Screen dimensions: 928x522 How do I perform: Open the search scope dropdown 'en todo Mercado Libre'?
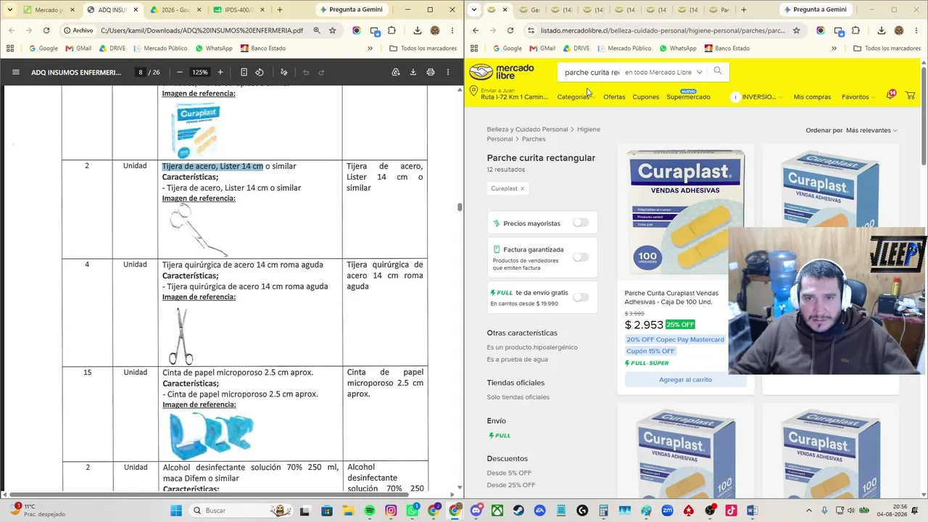[x=663, y=72]
